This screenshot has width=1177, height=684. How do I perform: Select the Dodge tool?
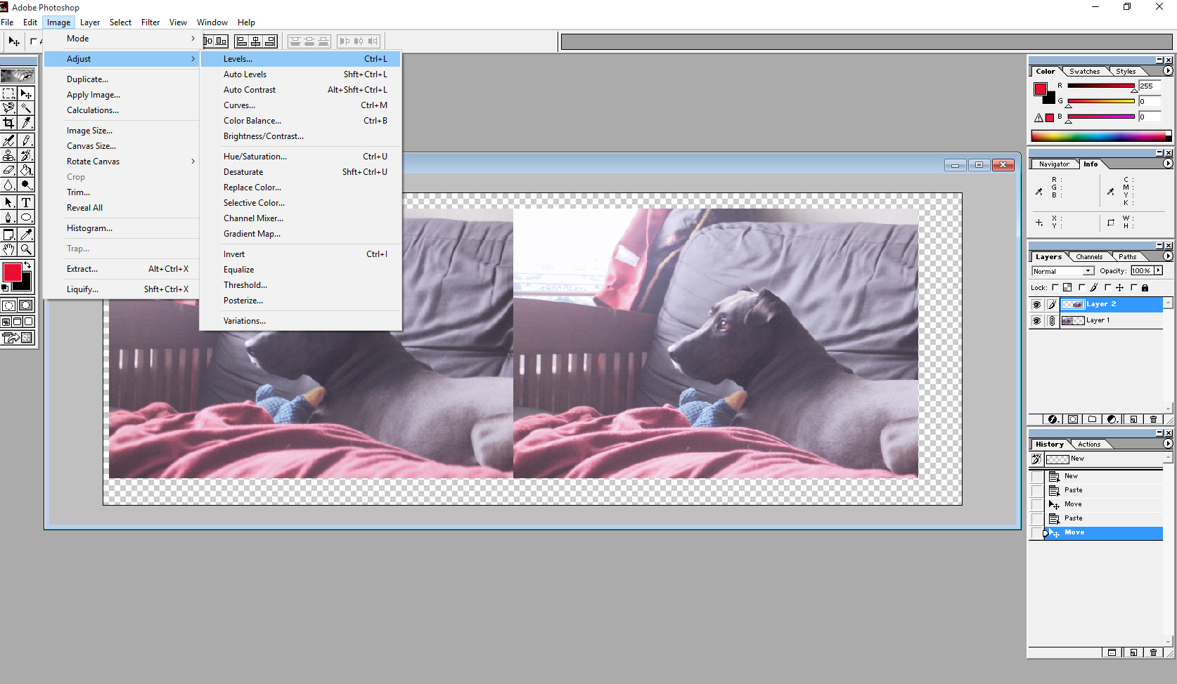[26, 185]
